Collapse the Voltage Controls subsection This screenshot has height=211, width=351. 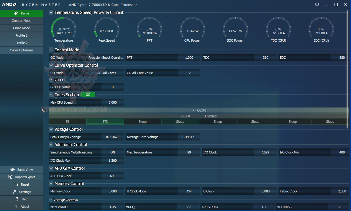pyautogui.click(x=51, y=199)
